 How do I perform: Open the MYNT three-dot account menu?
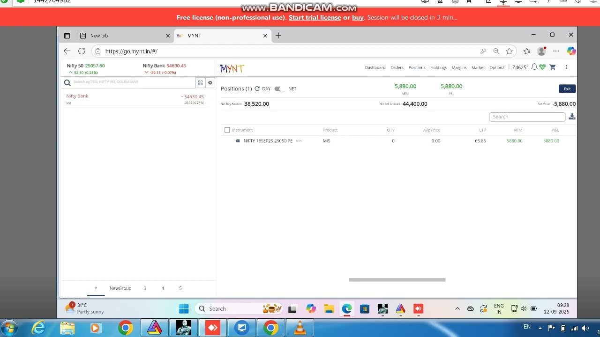(x=566, y=67)
